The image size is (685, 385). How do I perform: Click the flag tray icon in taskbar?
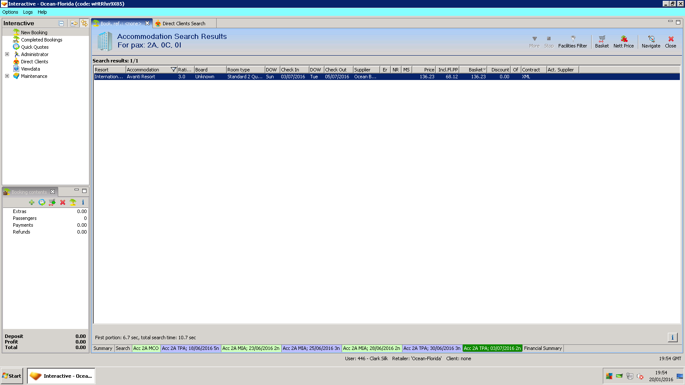pyautogui.click(x=609, y=376)
